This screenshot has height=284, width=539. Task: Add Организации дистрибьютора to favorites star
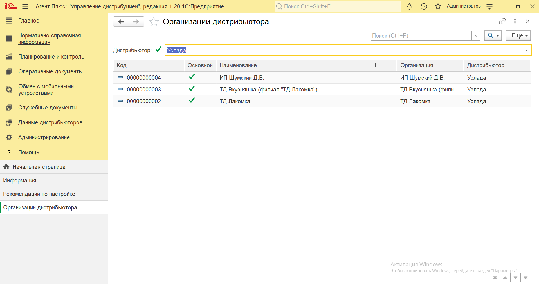(x=154, y=22)
